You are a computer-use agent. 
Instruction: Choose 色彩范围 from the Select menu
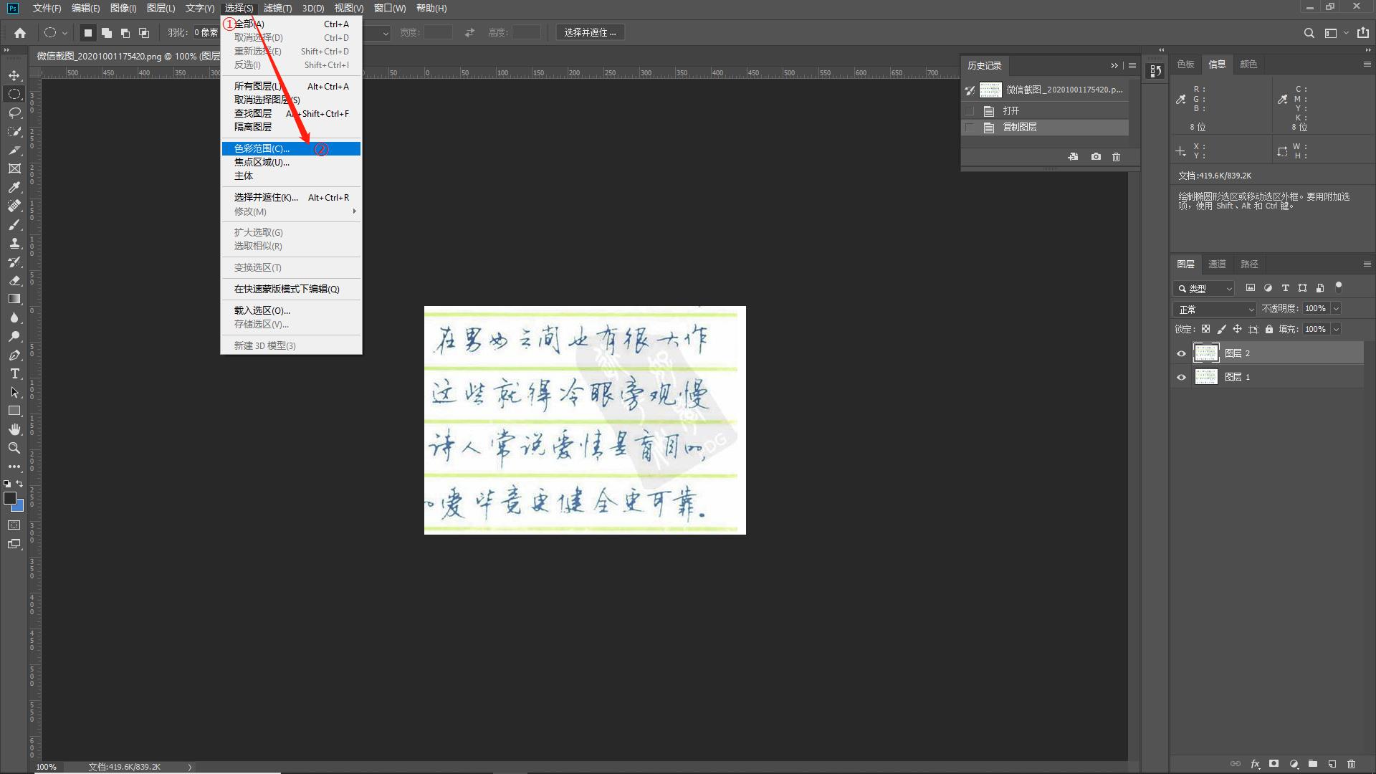(262, 149)
